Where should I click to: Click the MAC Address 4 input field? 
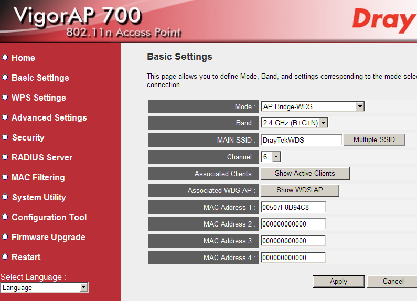(x=293, y=257)
